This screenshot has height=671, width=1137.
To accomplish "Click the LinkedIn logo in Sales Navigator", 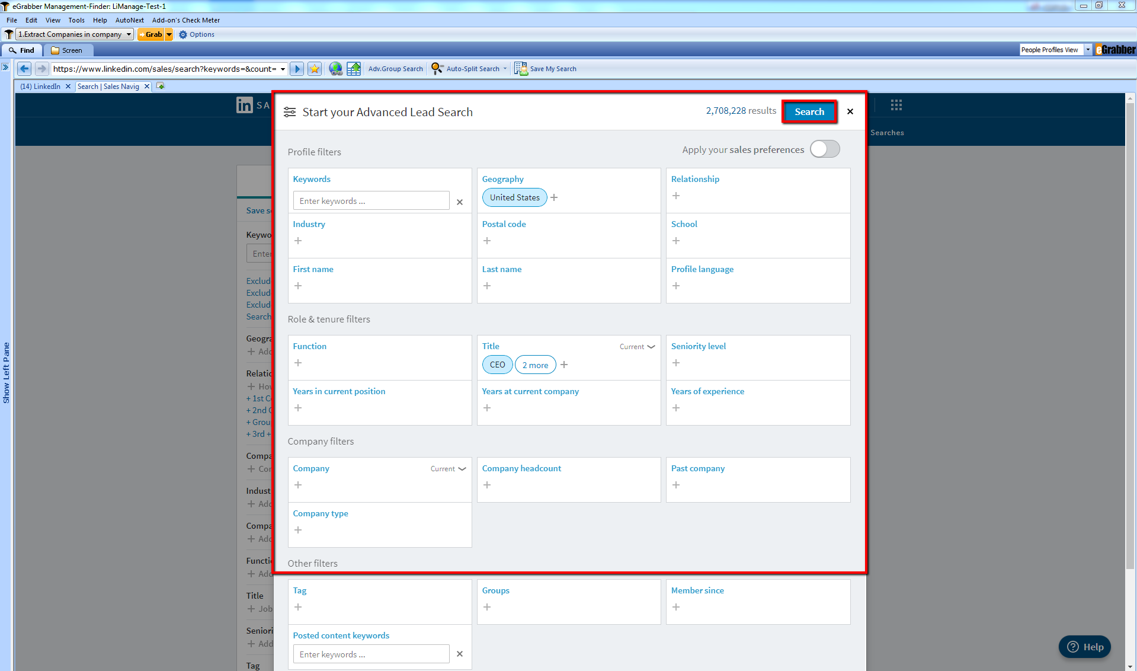I will coord(245,105).
